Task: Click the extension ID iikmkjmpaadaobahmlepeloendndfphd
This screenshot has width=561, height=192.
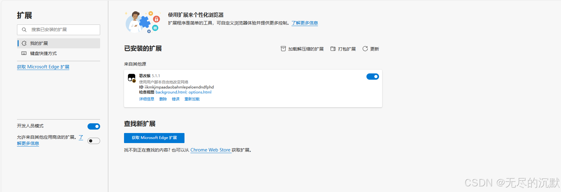Action: (x=179, y=87)
